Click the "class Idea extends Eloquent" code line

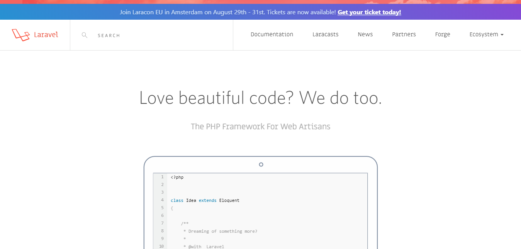coord(205,200)
